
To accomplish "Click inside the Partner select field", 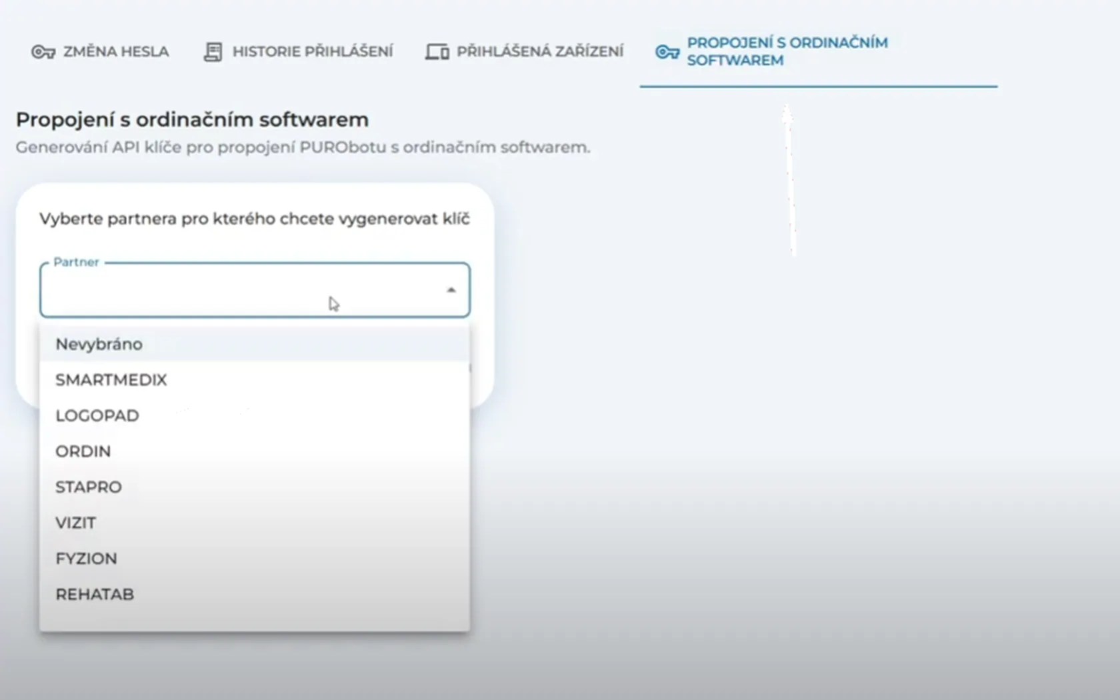I will [255, 290].
